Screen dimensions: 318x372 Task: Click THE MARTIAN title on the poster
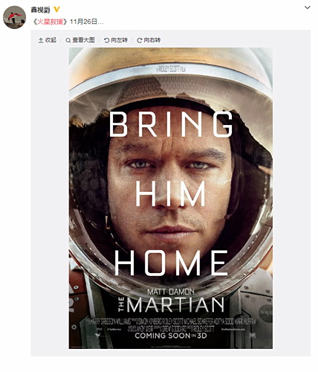point(172,305)
